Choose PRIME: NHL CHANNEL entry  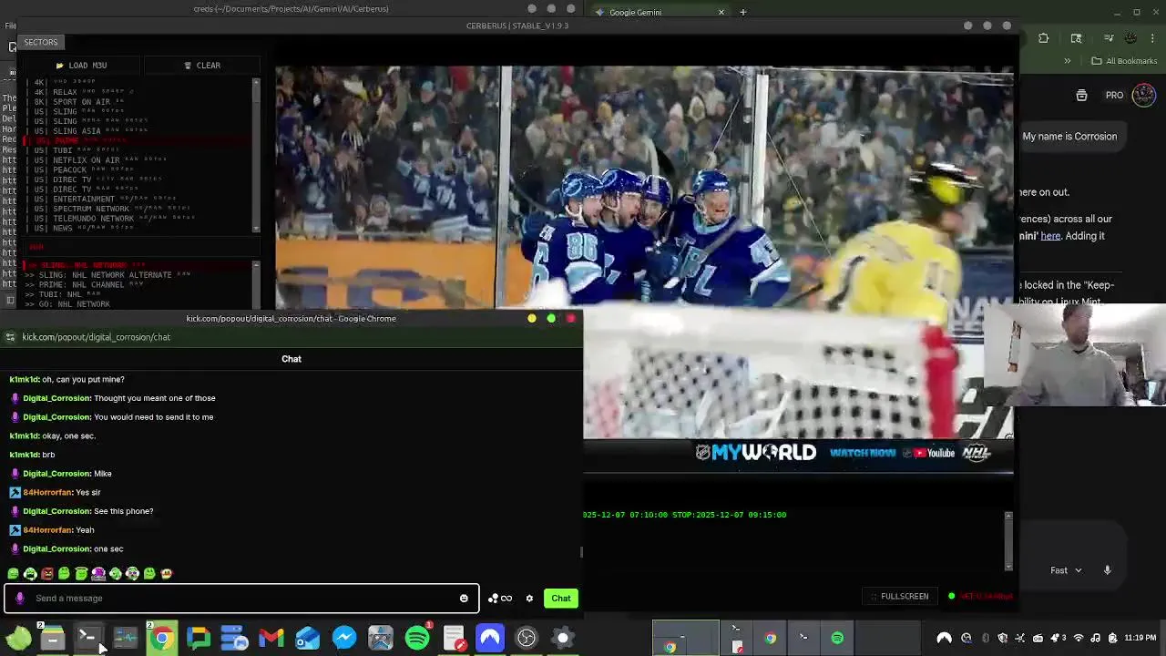click(137, 284)
